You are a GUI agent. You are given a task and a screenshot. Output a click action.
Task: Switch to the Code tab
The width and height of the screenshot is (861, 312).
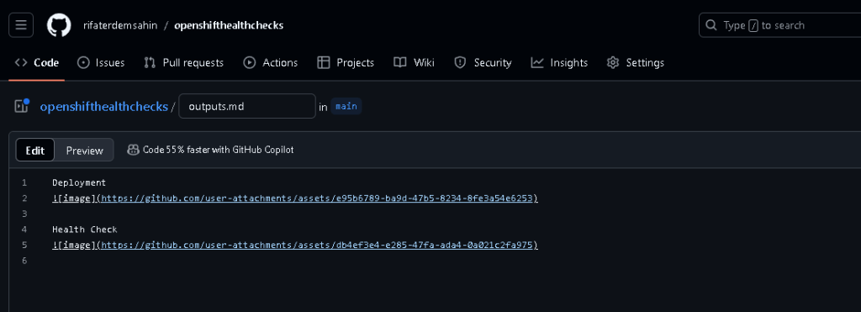(37, 62)
